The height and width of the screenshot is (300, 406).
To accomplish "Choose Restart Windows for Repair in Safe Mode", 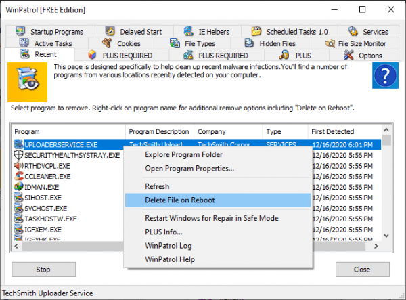I will pos(218,218).
